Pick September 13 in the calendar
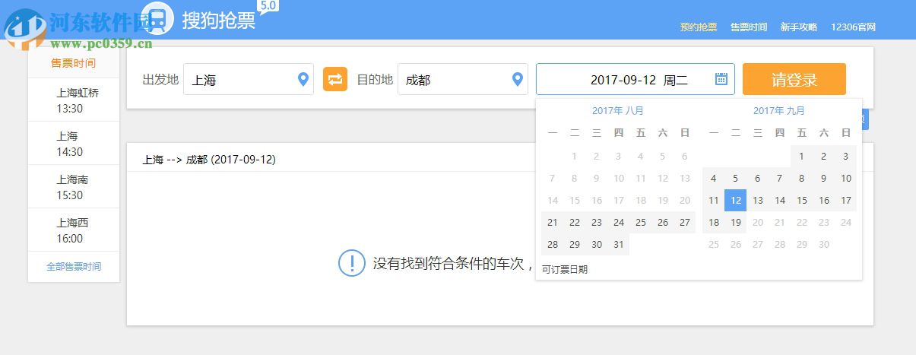This screenshot has width=916, height=355. [x=757, y=201]
